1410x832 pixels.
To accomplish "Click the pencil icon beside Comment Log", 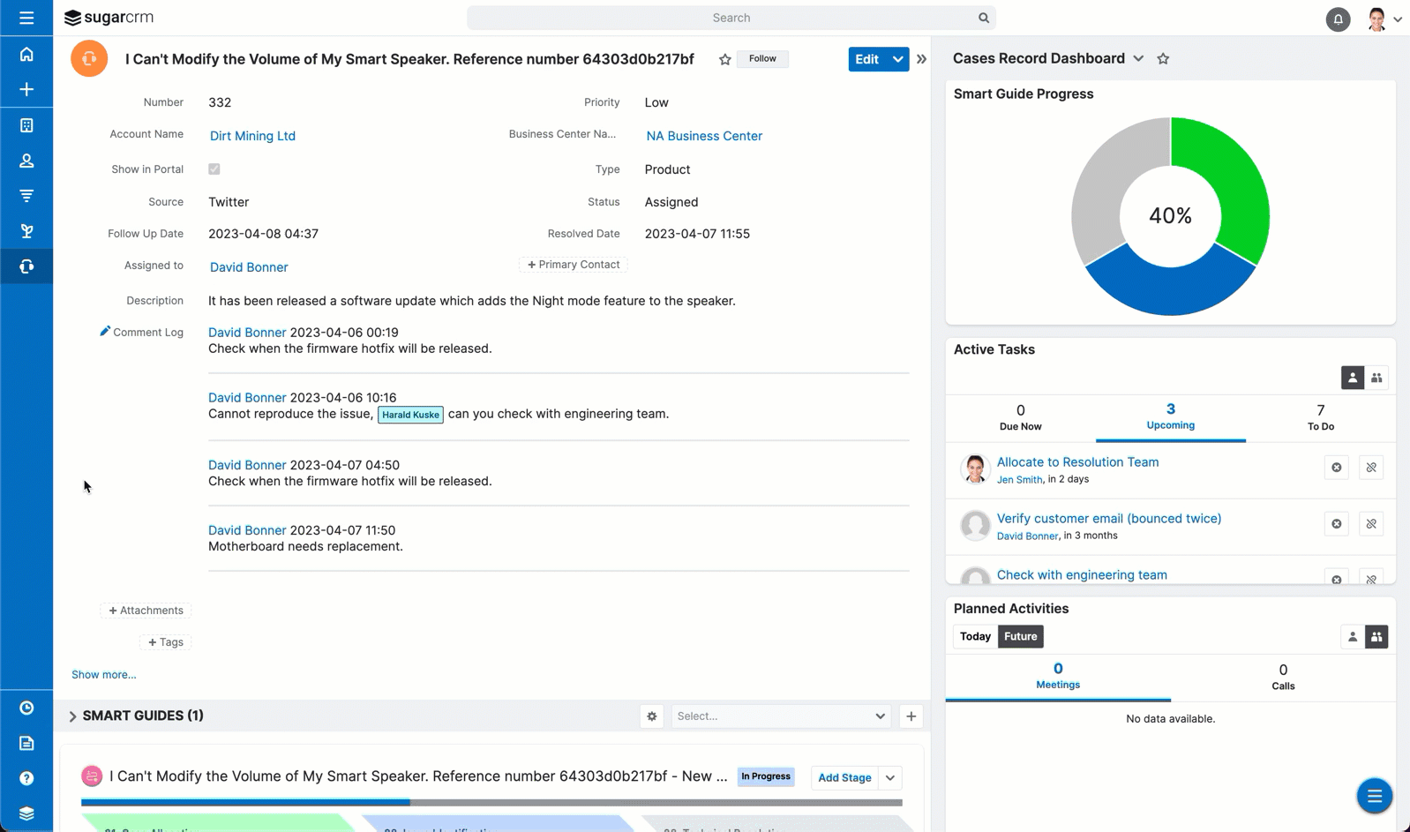I will 105,331.
